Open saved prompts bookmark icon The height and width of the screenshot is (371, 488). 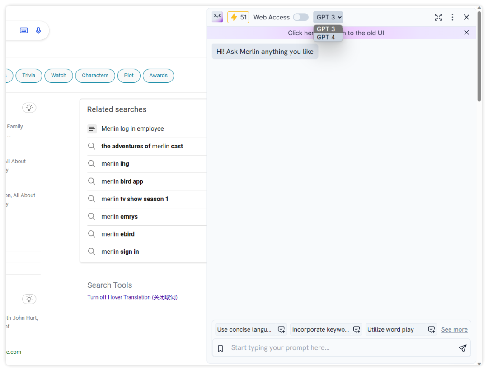(x=221, y=348)
